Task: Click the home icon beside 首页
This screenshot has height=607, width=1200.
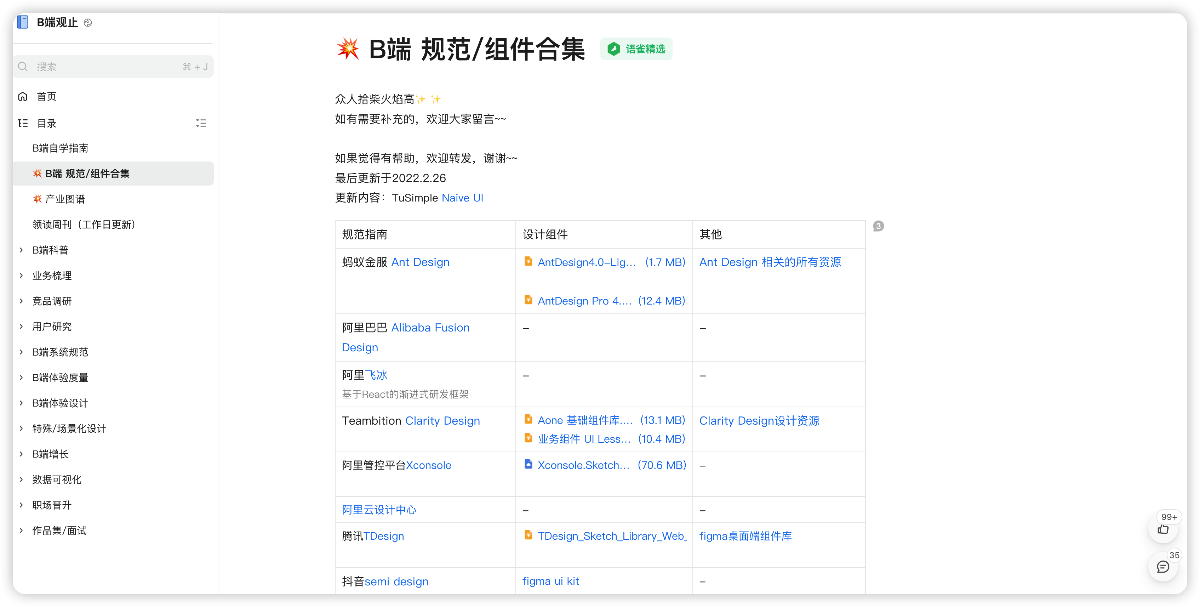Action: [x=23, y=97]
